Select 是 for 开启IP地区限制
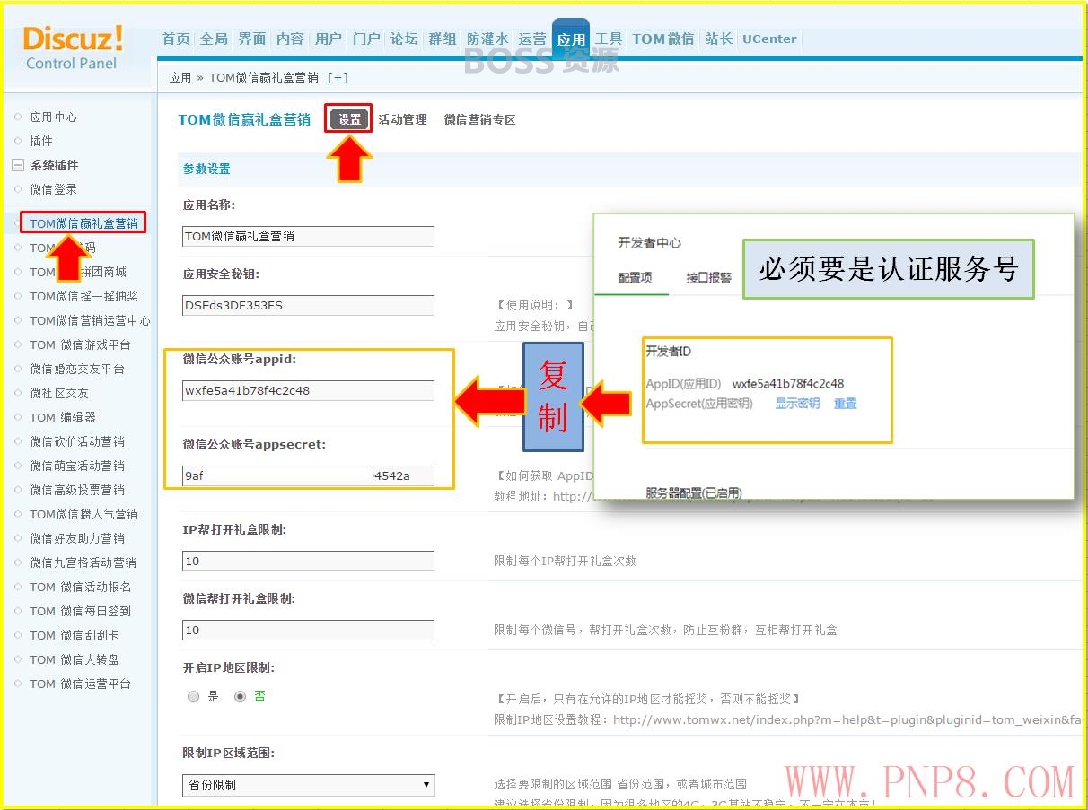This screenshot has width=1088, height=810. coord(194,696)
